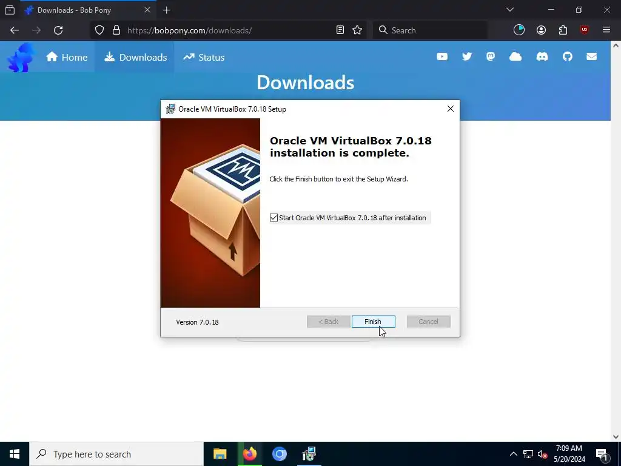Bookmark this page with the star icon

(x=357, y=30)
